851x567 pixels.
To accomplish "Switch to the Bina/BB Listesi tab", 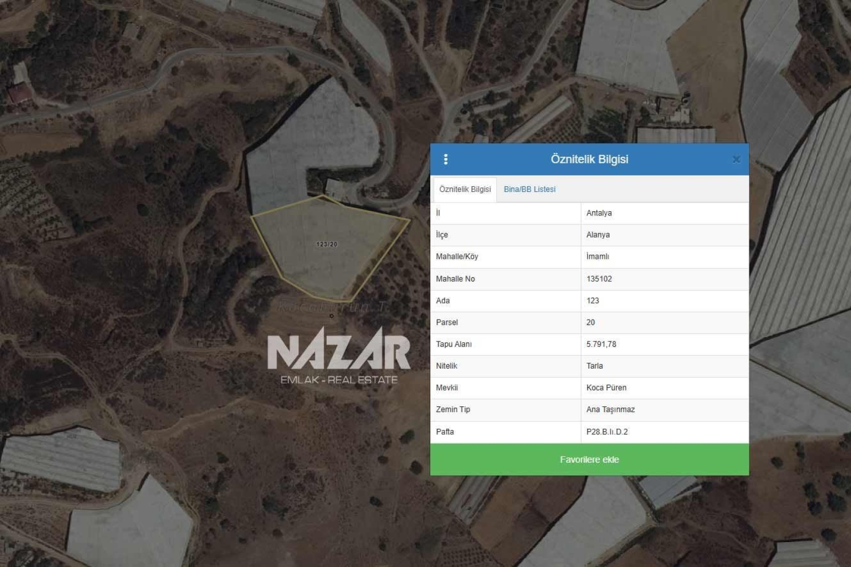I will click(529, 189).
